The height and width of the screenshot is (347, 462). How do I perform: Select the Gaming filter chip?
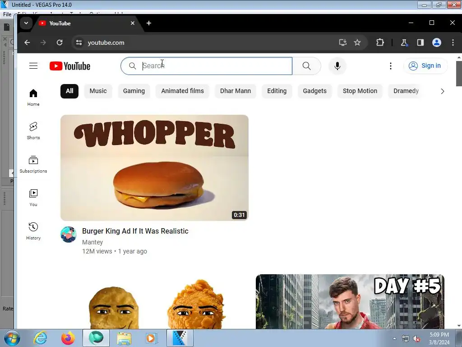(134, 91)
